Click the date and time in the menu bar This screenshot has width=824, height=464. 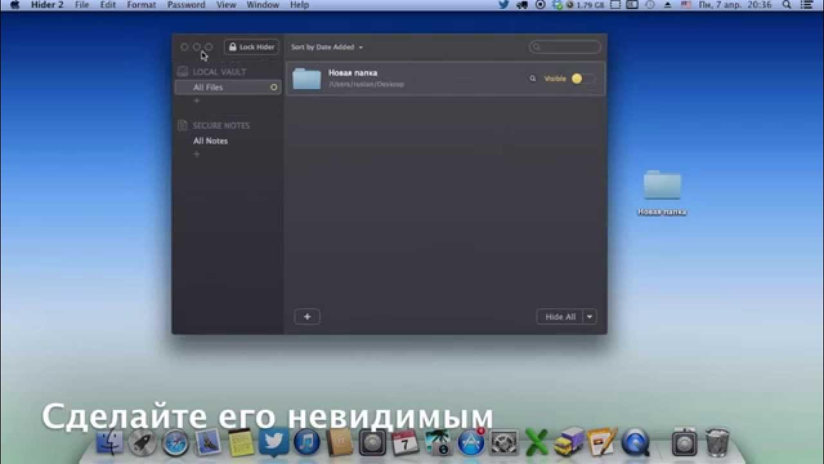(x=735, y=5)
